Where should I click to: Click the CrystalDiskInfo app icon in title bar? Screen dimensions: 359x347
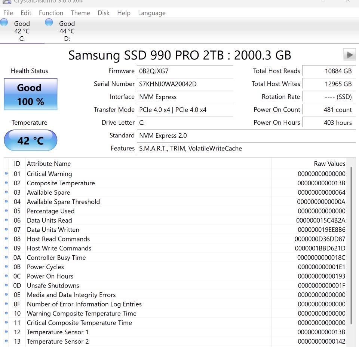pyautogui.click(x=6, y=1)
